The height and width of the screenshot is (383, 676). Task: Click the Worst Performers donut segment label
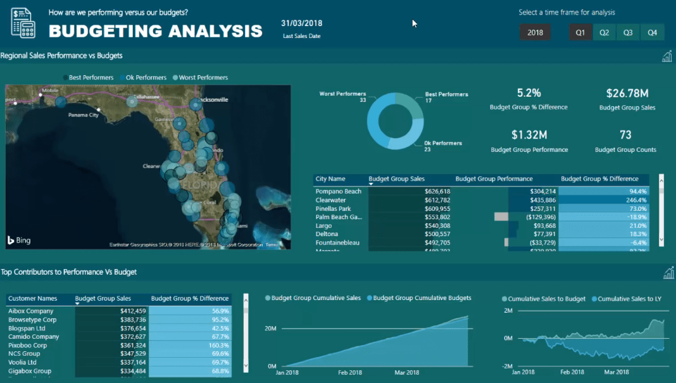(342, 97)
